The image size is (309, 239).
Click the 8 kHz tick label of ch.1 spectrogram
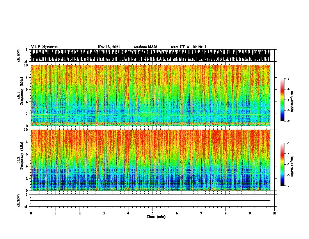click(27, 77)
